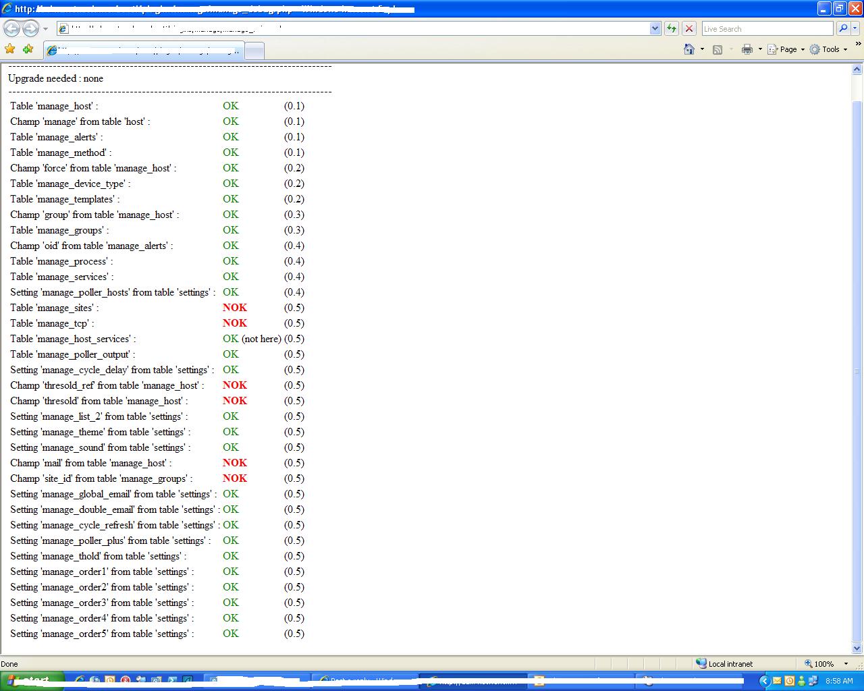Click the Done status bar text
This screenshot has height=691, width=864.
(x=9, y=664)
